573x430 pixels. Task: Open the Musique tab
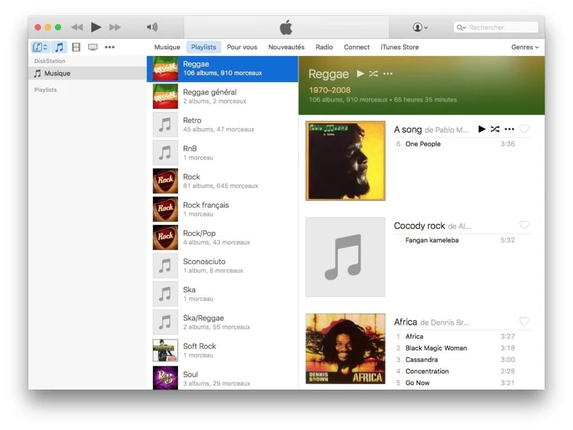click(x=167, y=47)
